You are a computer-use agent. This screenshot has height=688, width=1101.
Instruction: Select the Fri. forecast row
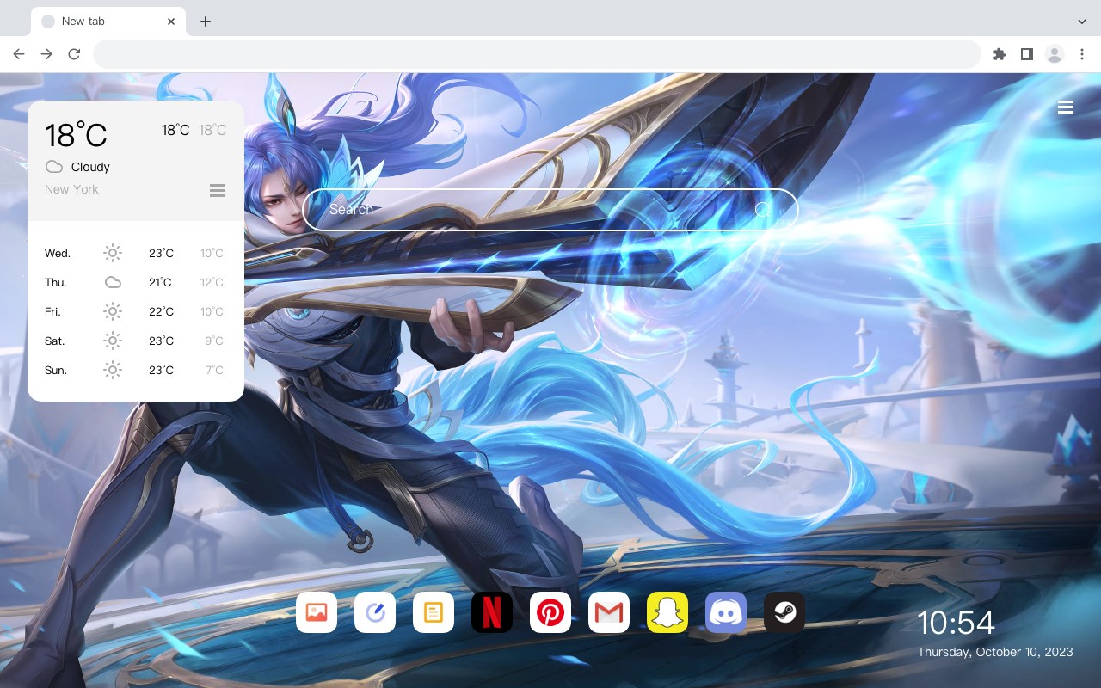click(135, 311)
